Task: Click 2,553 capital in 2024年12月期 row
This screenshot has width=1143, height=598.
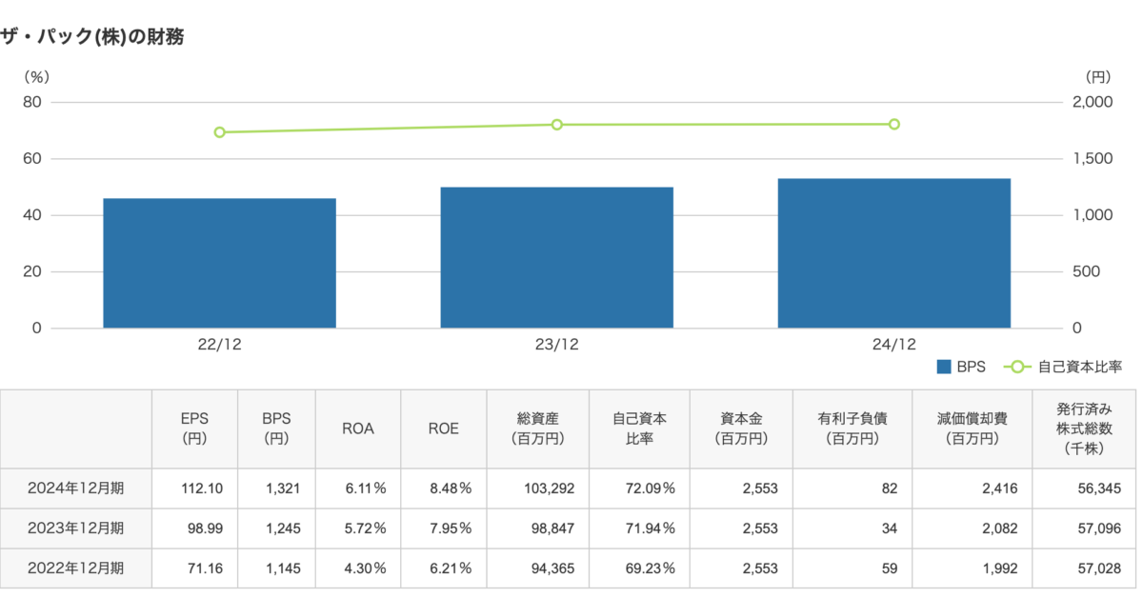Action: click(759, 488)
